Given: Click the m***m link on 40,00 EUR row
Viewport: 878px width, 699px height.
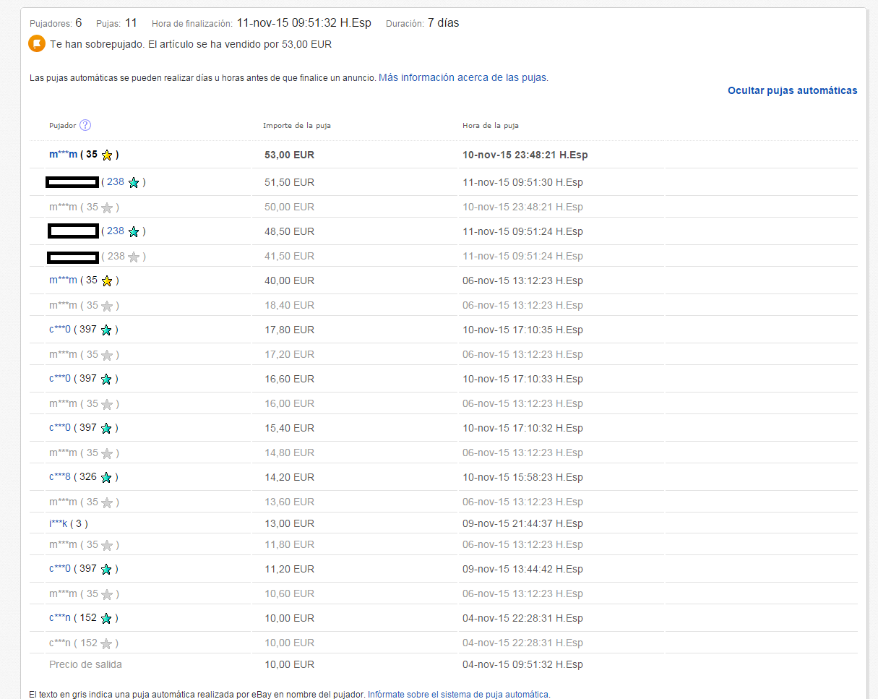Looking at the screenshot, I should tap(63, 280).
